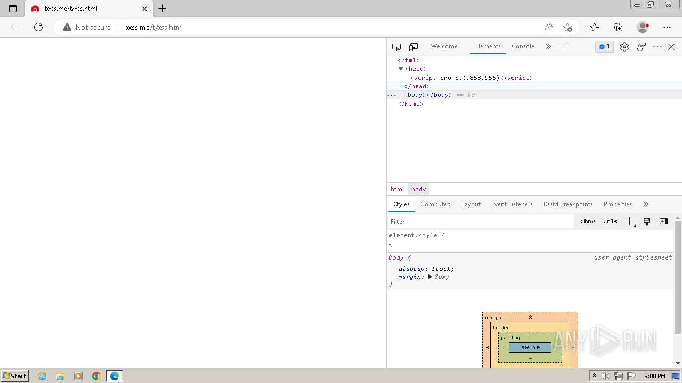Open more DevTools tabs chevron
The height and width of the screenshot is (383, 682).
548,46
